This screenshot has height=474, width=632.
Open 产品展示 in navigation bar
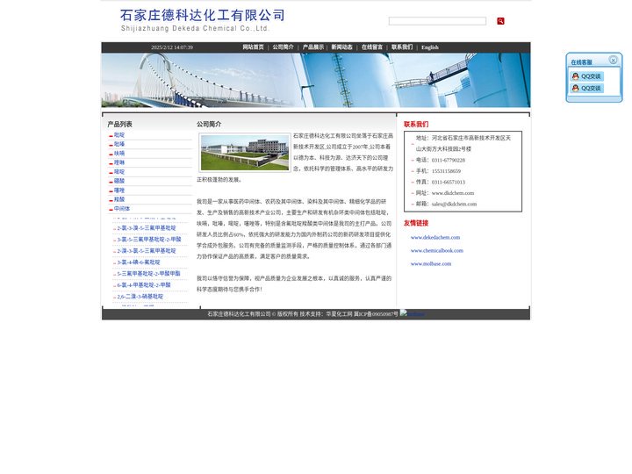313,47
